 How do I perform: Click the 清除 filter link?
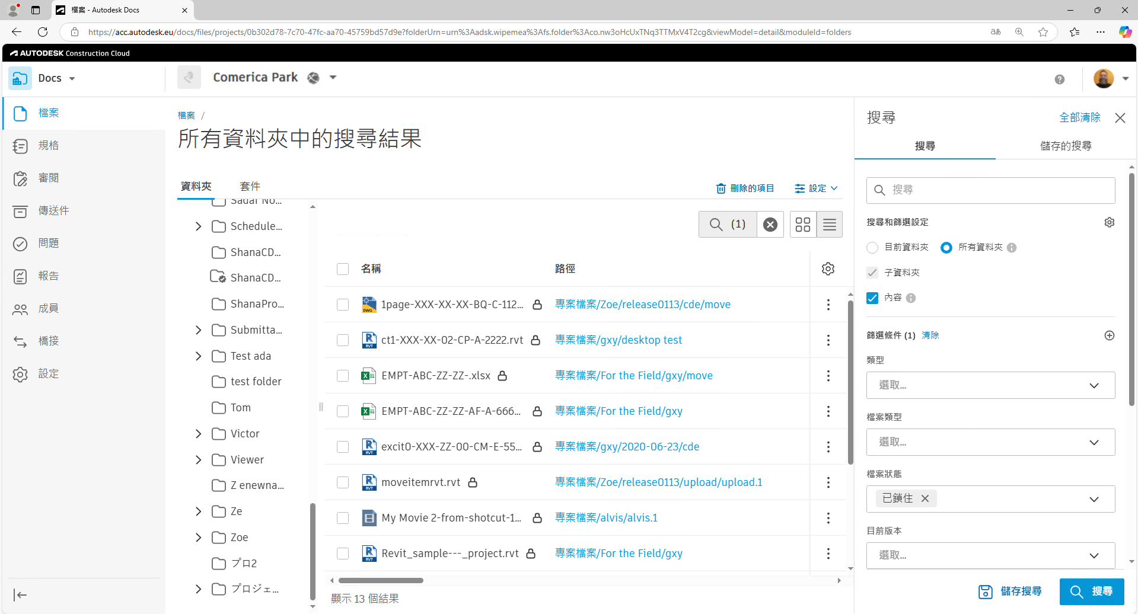(x=930, y=335)
